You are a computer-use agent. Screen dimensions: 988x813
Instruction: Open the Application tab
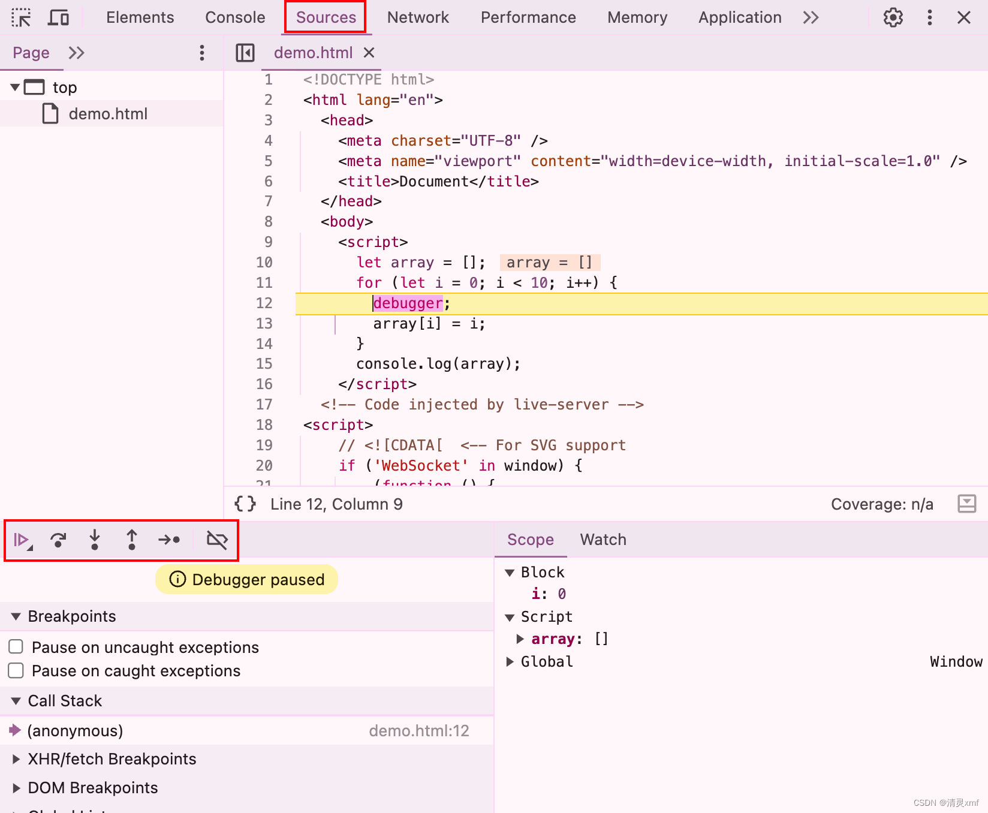click(x=740, y=17)
